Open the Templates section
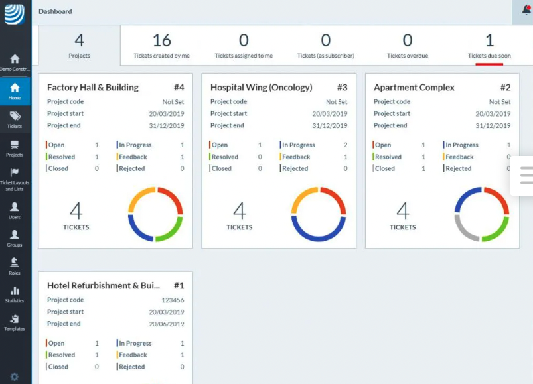The height and width of the screenshot is (384, 533). (15, 322)
